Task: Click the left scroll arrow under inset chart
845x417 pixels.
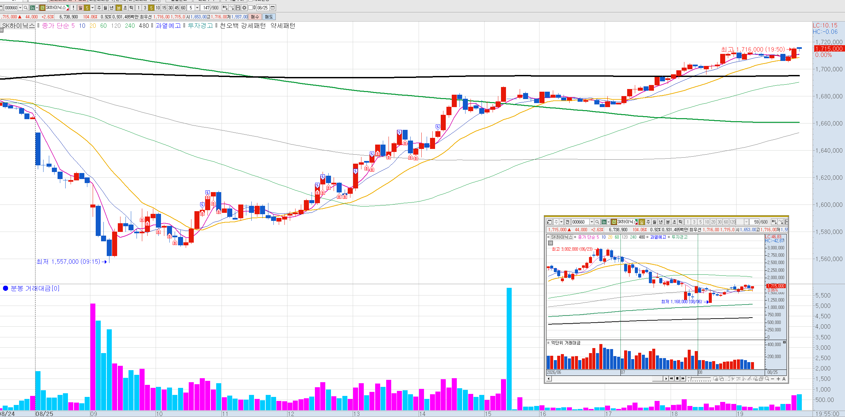Action: (x=549, y=379)
